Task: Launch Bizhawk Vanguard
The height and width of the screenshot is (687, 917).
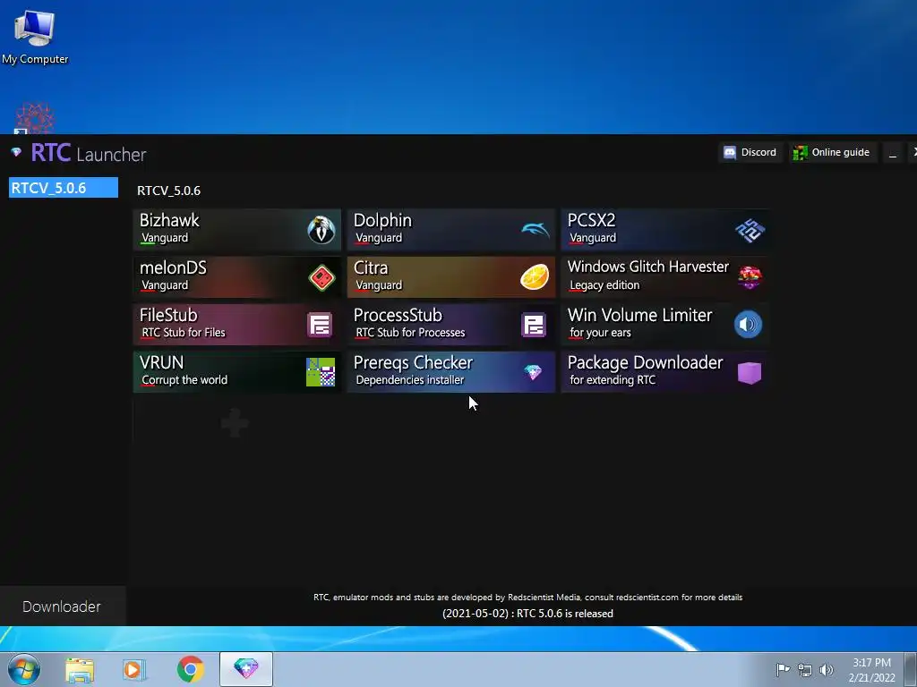Action: [236, 230]
